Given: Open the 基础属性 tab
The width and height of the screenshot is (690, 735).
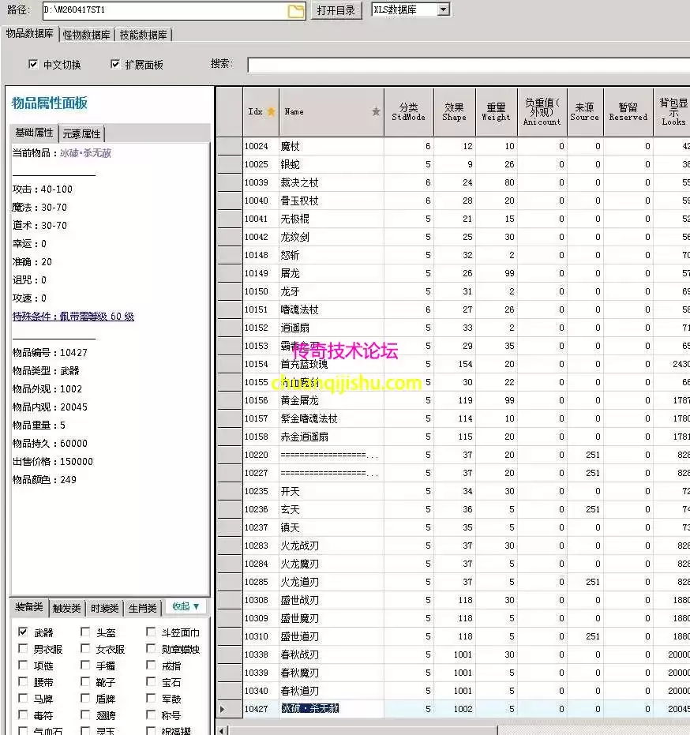Looking at the screenshot, I should coord(34,133).
